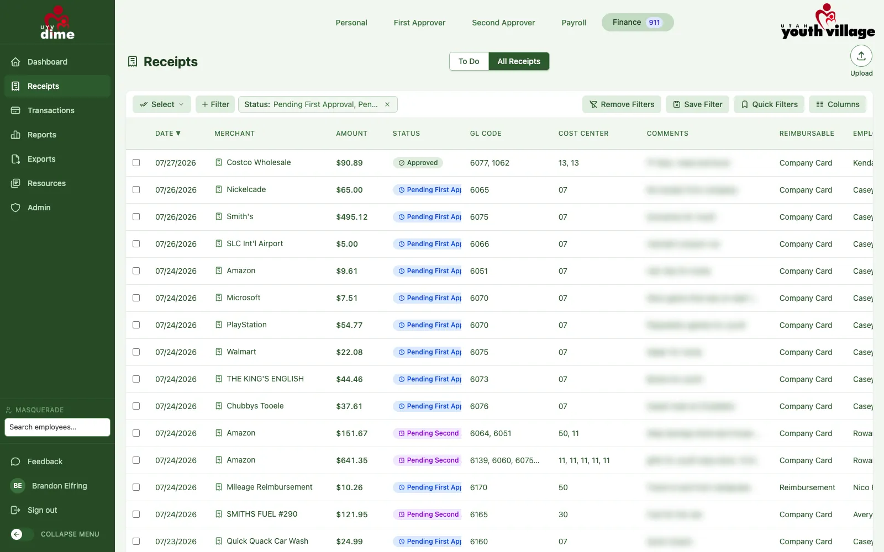Click the Receipts sidebar icon
Viewport: 884px width, 552px height.
[x=15, y=86]
